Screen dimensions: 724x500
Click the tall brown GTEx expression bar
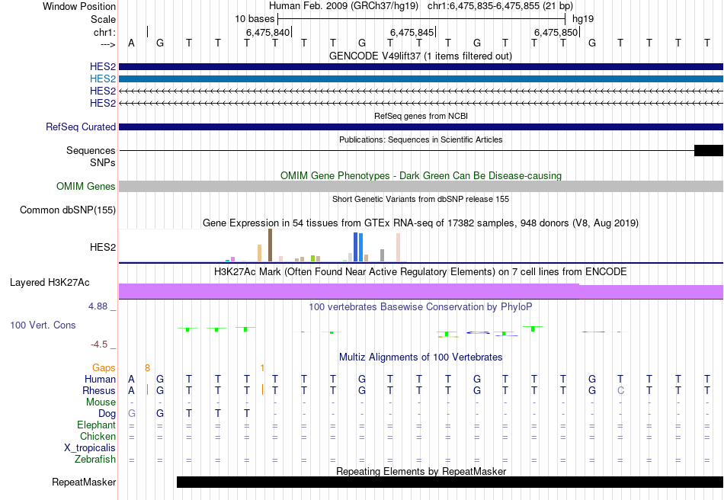click(270, 245)
